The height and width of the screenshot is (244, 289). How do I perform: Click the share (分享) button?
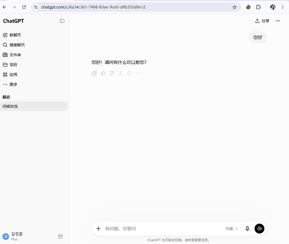[x=262, y=21]
